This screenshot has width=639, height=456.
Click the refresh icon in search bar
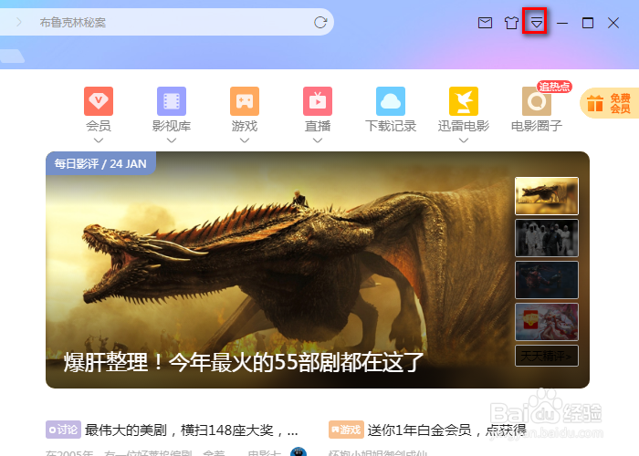(320, 23)
